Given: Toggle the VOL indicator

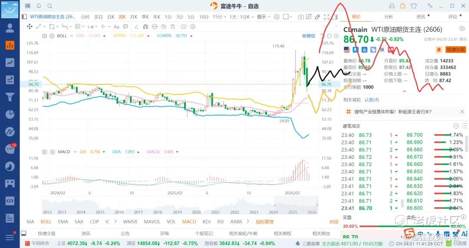Looking at the screenshot, I should tap(171, 222).
